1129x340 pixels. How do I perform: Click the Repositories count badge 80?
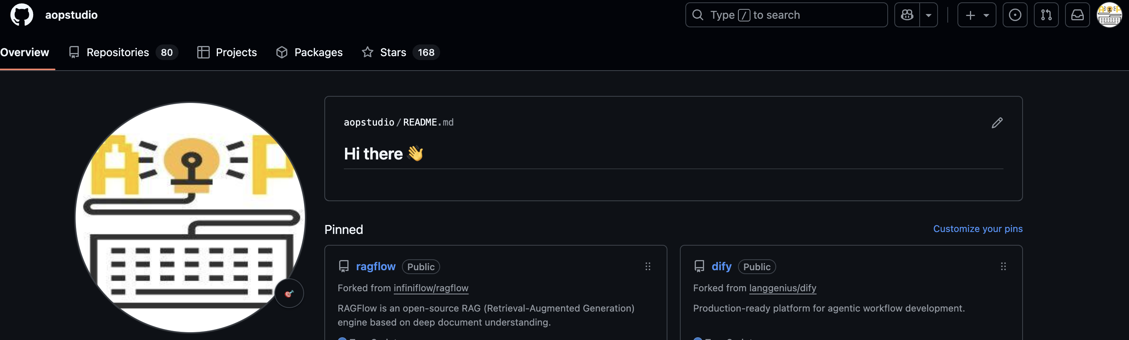click(166, 52)
